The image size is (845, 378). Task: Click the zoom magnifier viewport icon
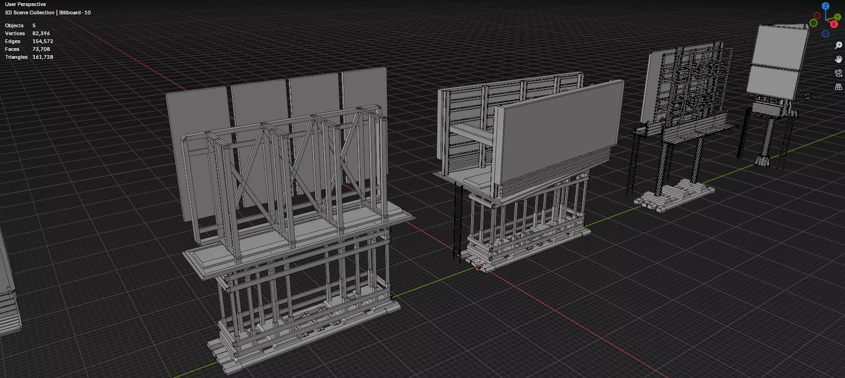click(838, 45)
